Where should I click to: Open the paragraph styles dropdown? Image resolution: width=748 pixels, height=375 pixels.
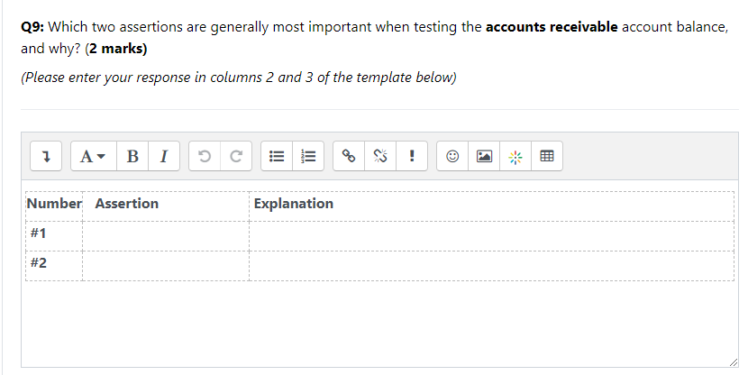pyautogui.click(x=93, y=157)
